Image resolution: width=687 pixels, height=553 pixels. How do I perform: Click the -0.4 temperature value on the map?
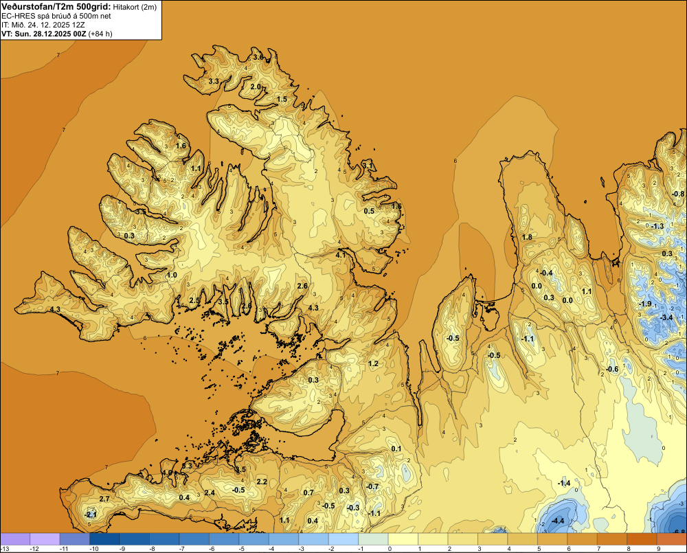coord(545,273)
